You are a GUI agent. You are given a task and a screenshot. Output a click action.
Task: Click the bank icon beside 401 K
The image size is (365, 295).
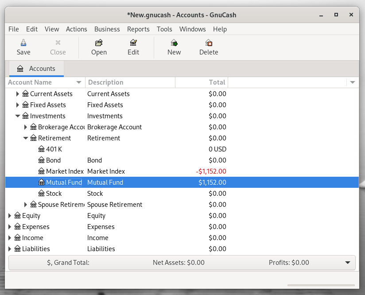[x=42, y=149]
